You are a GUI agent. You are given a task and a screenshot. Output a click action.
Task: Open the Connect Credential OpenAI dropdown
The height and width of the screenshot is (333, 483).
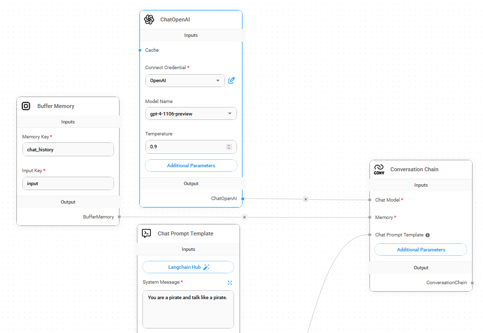click(185, 81)
